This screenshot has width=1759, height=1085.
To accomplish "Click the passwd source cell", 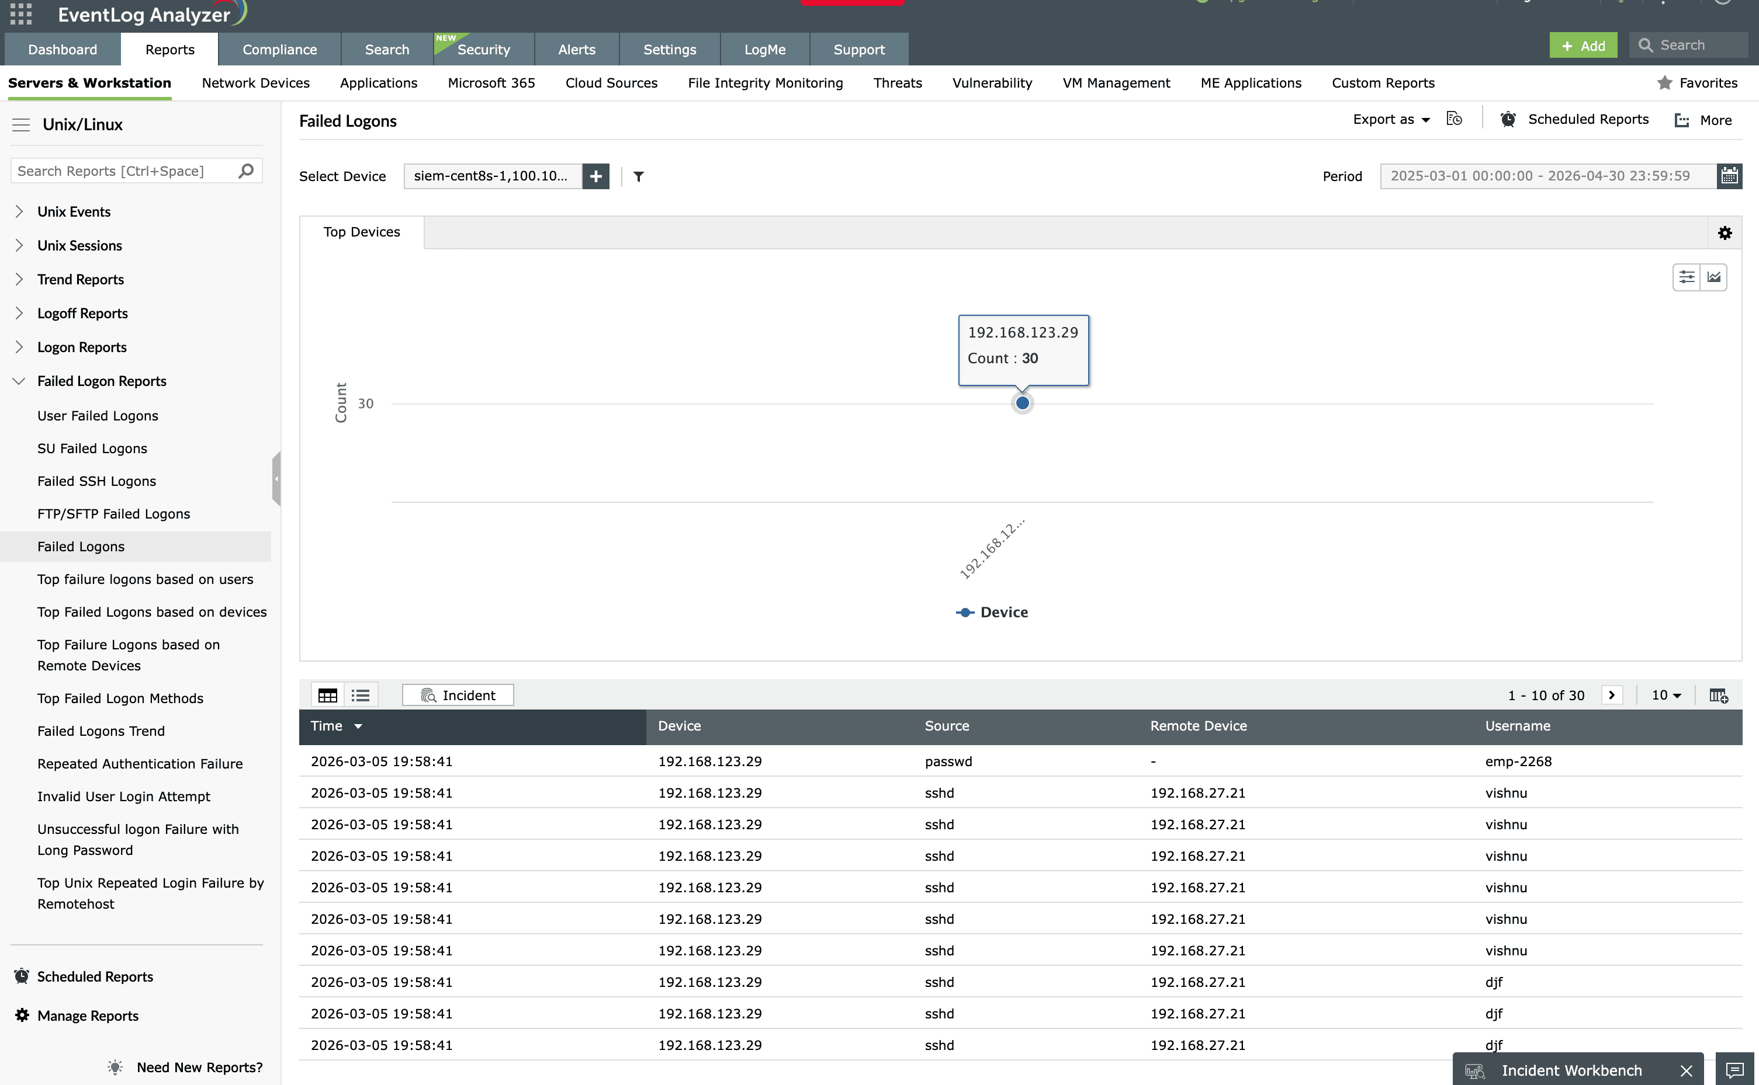I will click(x=948, y=761).
